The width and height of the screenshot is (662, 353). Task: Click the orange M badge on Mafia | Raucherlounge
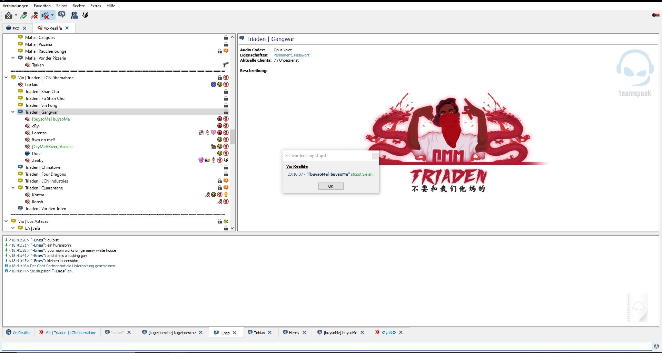(226, 51)
